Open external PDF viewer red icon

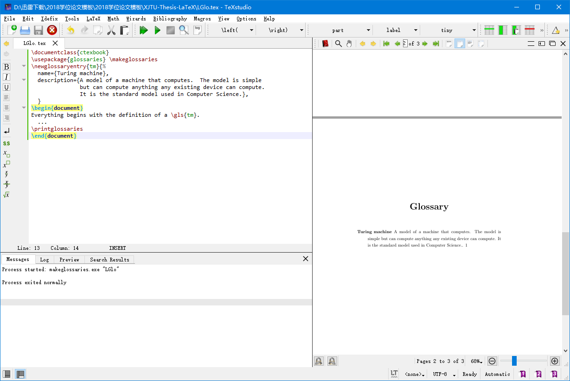tap(325, 44)
